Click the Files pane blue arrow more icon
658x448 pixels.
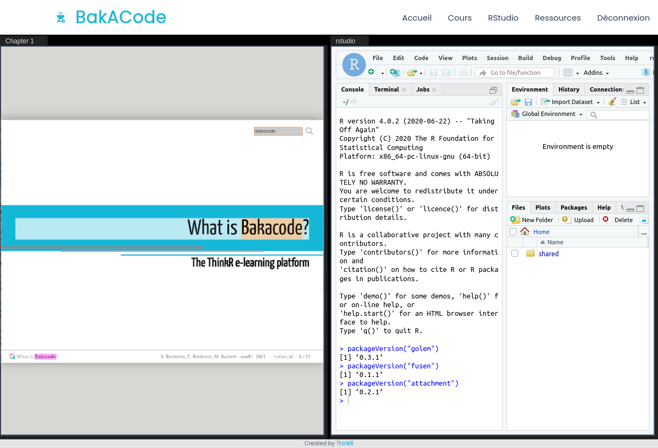click(x=644, y=220)
